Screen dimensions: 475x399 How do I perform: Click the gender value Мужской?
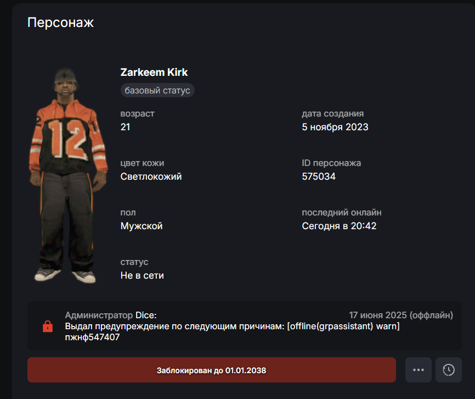(x=142, y=226)
